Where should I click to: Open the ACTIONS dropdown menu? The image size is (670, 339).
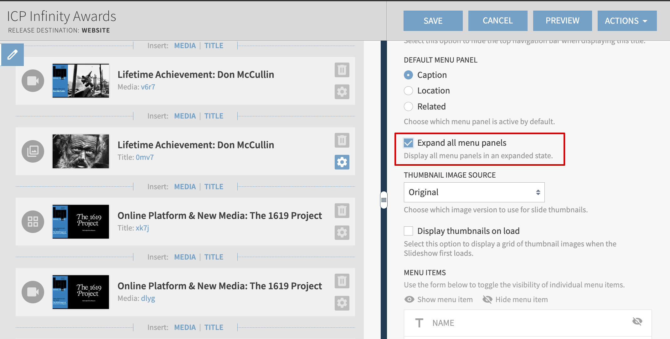point(627,21)
